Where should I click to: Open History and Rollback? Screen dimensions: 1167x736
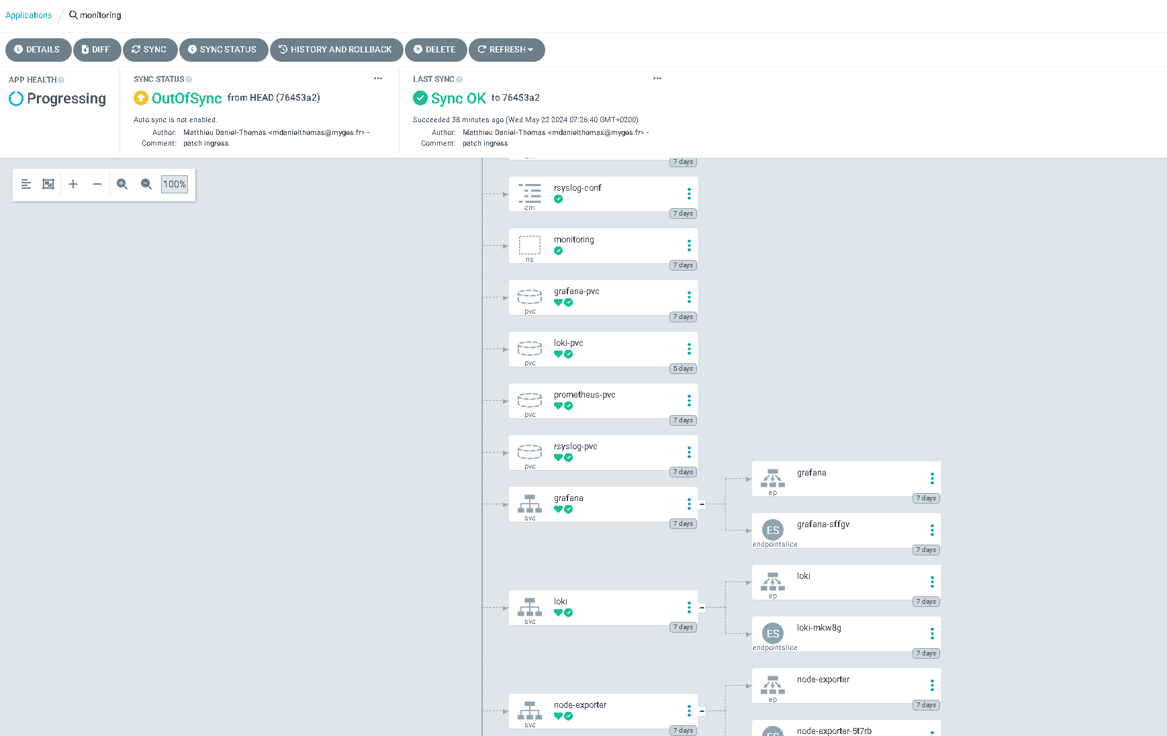coord(336,50)
